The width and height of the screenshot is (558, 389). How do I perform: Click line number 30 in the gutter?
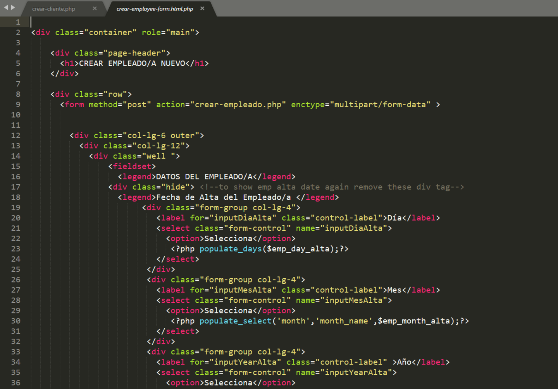(15, 321)
